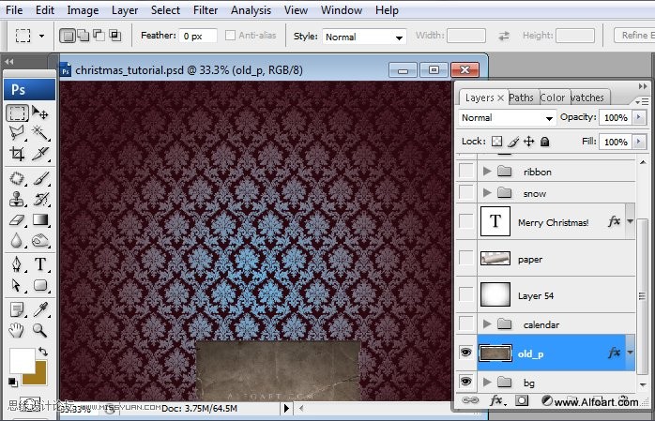The height and width of the screenshot is (421, 655).
Task: Select the Horizontal Type tool
Action: click(x=40, y=263)
